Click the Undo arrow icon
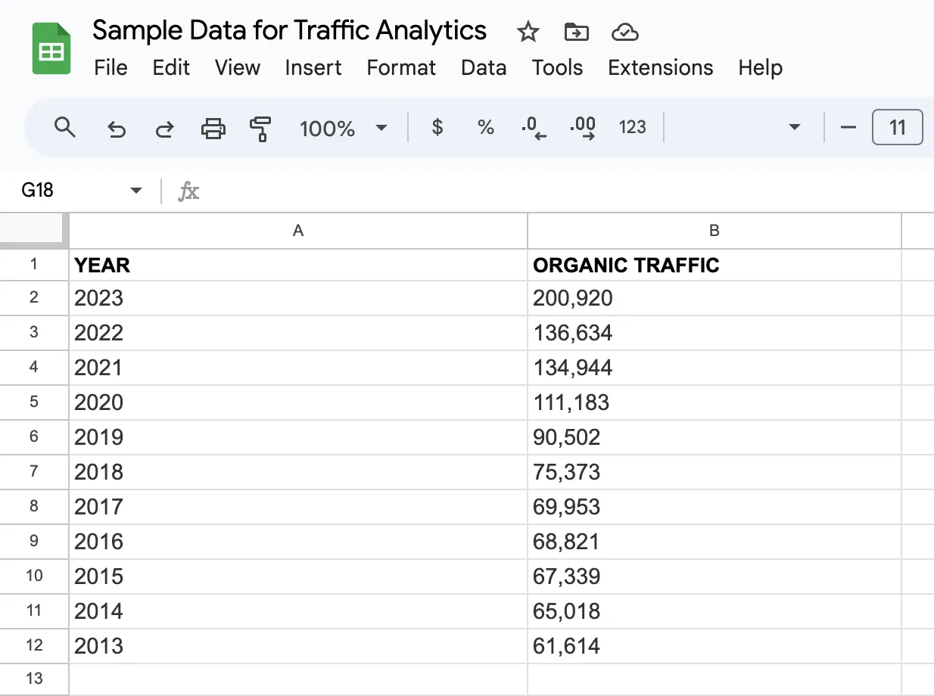 [116, 129]
